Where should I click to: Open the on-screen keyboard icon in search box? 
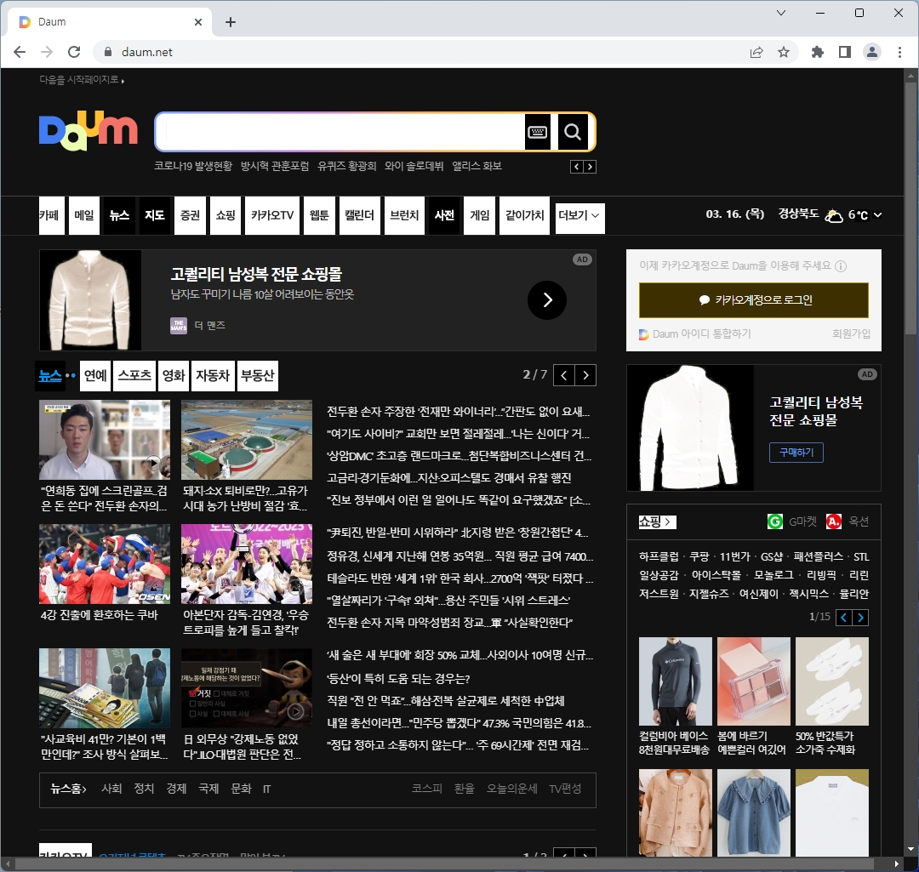[538, 132]
